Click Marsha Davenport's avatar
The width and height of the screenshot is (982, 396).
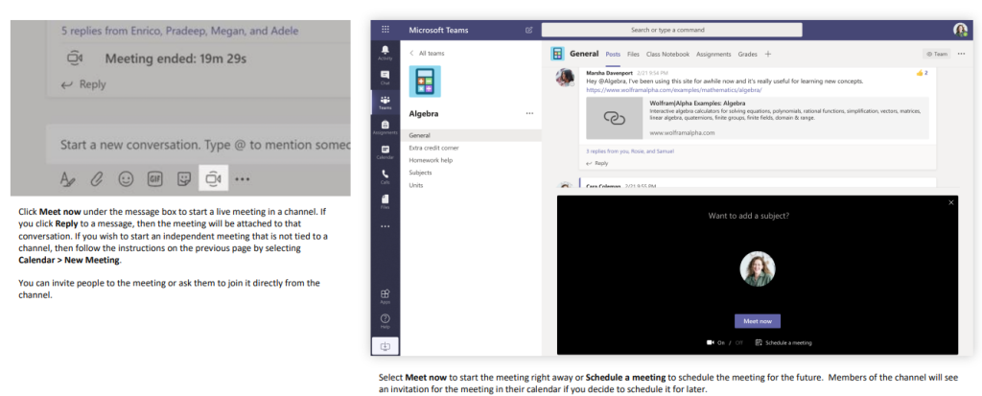coord(565,78)
